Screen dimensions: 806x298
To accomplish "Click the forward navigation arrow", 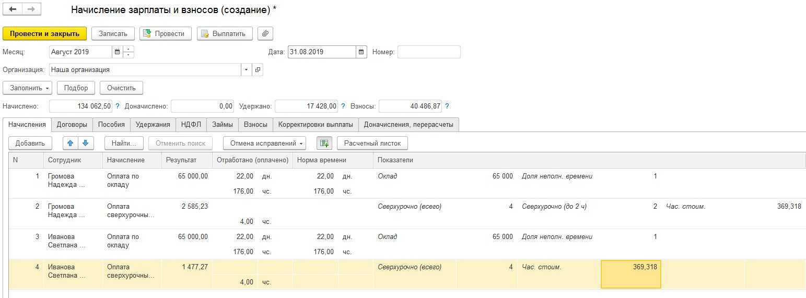I will (x=31, y=9).
